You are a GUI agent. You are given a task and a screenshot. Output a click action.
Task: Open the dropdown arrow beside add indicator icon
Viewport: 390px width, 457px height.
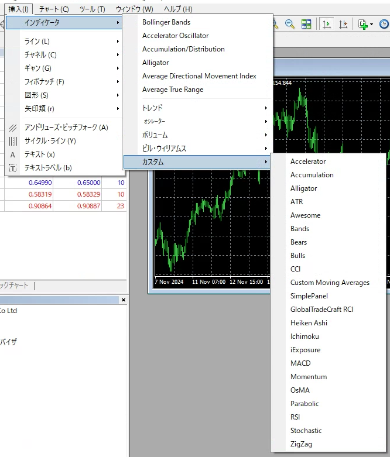coord(372,25)
